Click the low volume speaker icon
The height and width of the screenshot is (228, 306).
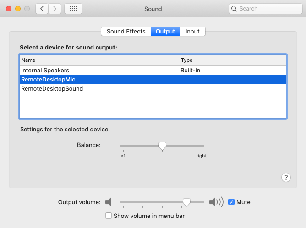pos(108,202)
